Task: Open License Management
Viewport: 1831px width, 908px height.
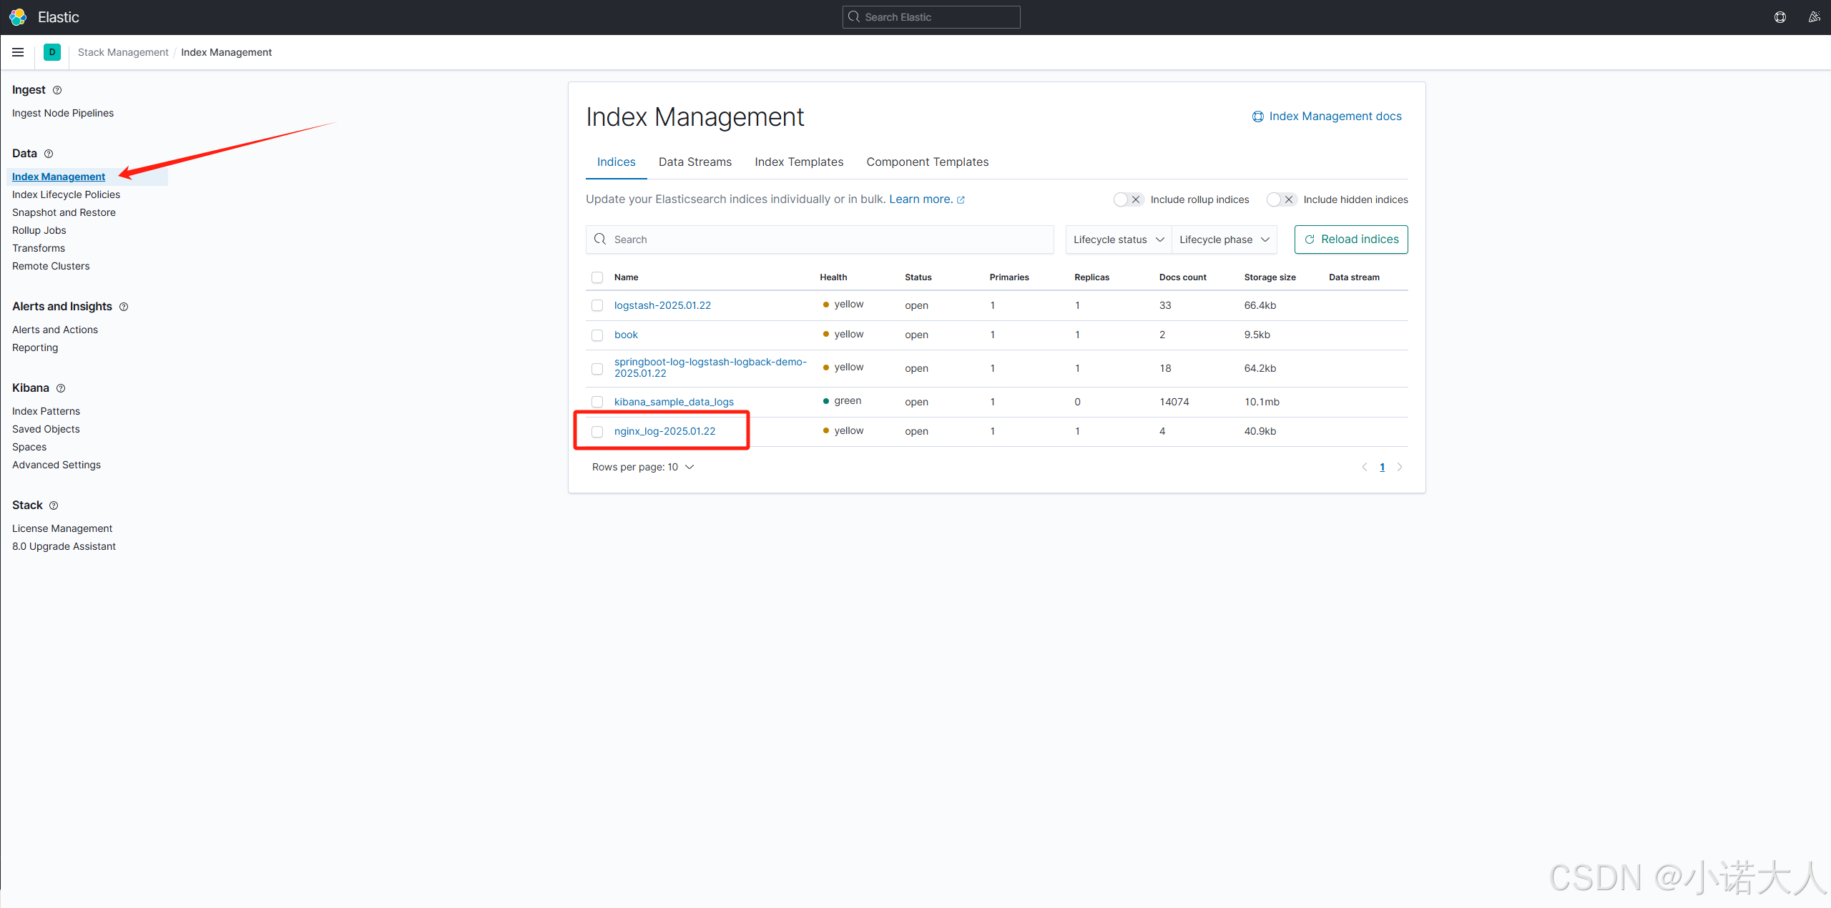Action: coord(62,528)
